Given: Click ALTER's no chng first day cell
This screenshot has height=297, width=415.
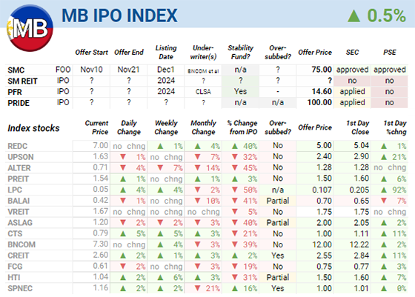Looking at the screenshot, I should pos(390,167).
